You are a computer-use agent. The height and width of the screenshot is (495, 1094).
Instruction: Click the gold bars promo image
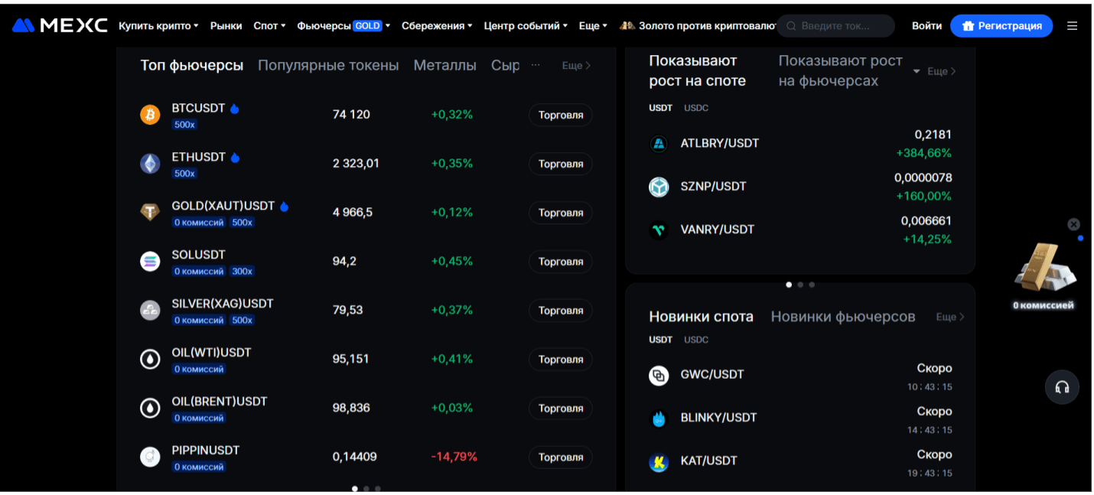[x=1044, y=269]
